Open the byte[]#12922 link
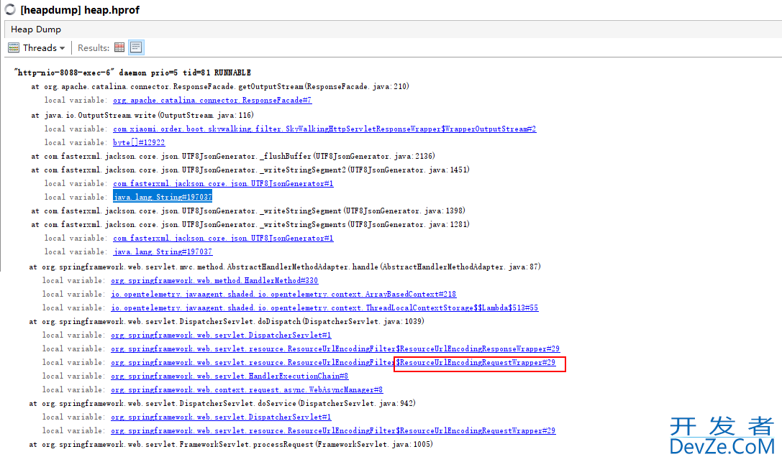 tap(139, 142)
